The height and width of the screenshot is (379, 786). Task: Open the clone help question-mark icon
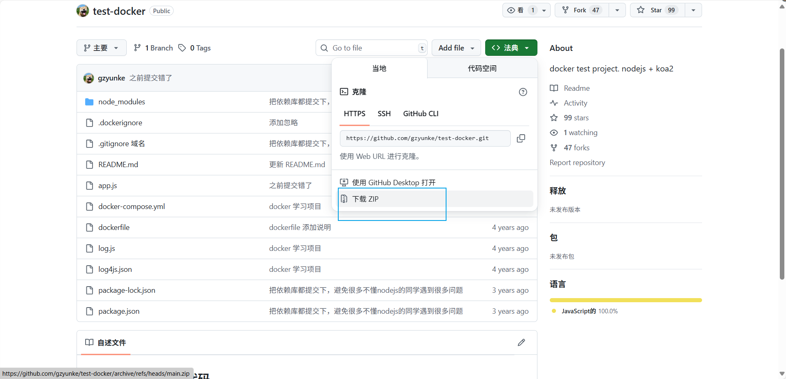(523, 92)
